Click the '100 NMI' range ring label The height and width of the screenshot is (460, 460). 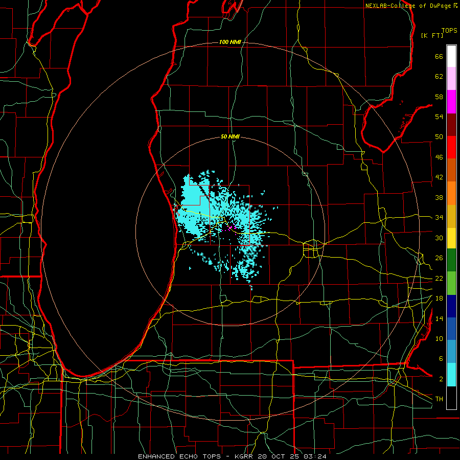[x=230, y=42]
